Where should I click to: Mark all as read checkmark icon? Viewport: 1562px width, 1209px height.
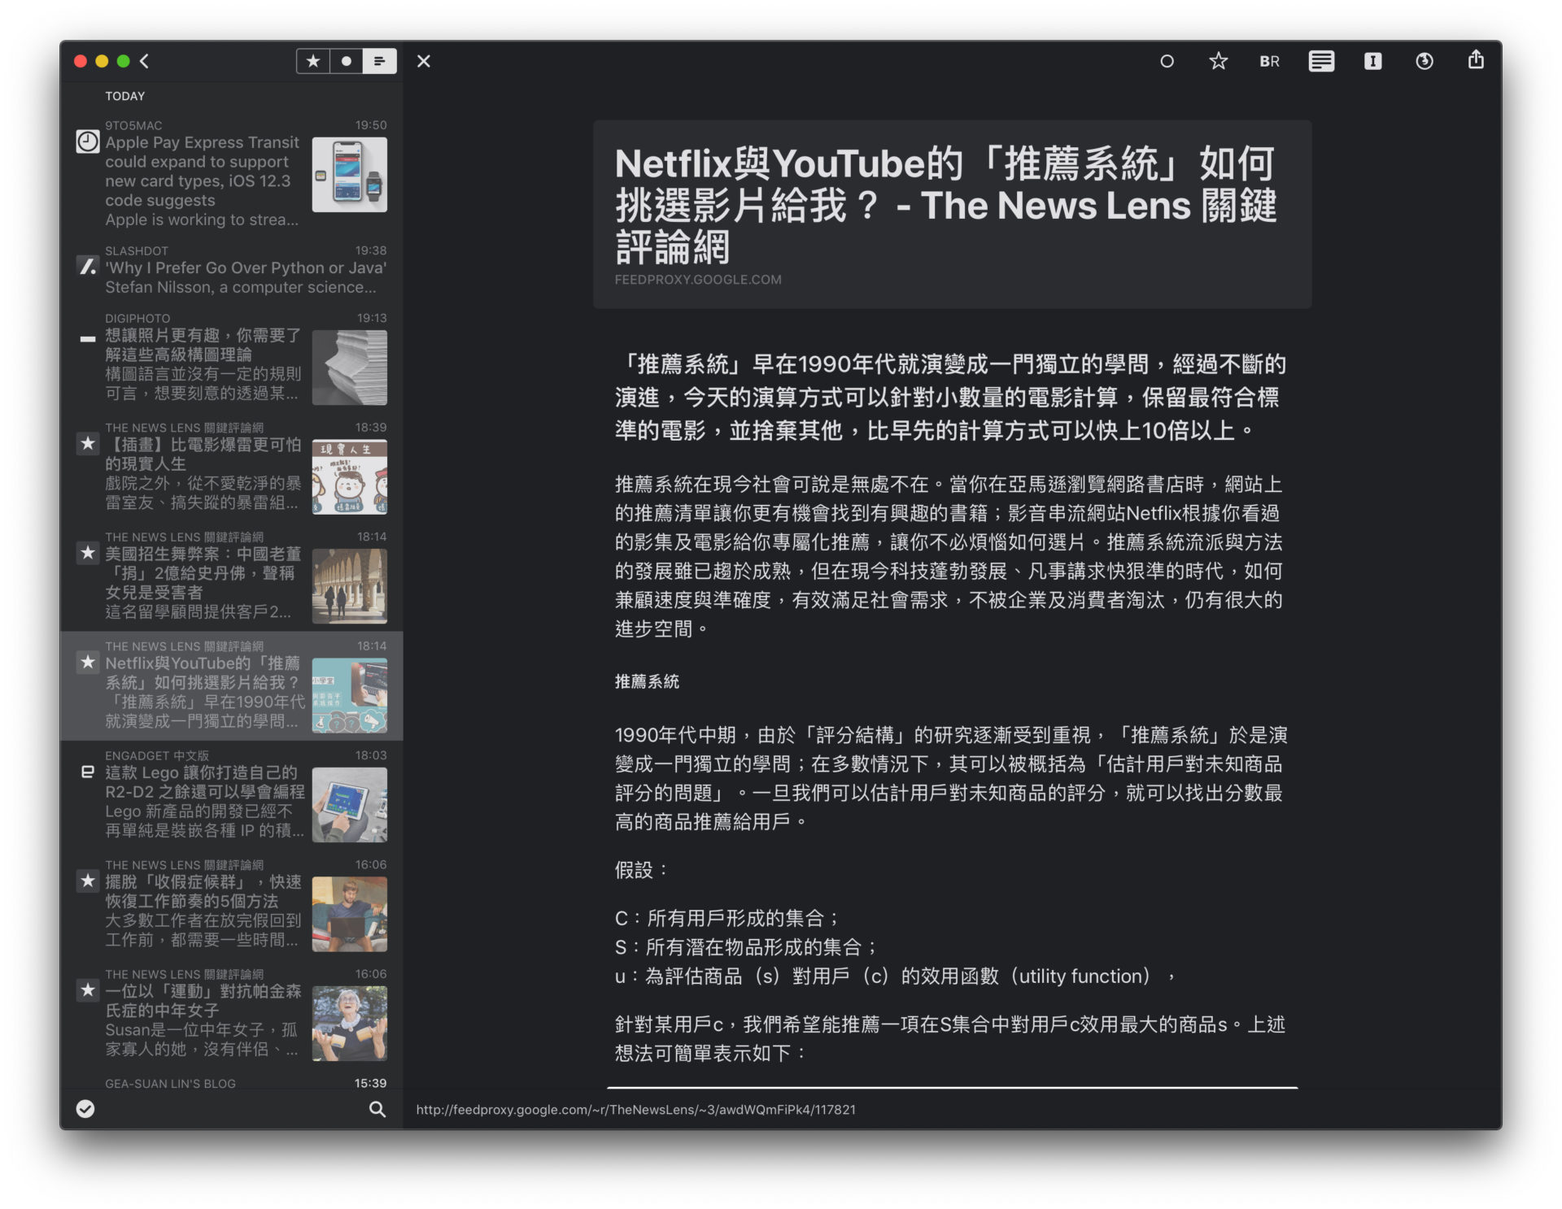85,1109
